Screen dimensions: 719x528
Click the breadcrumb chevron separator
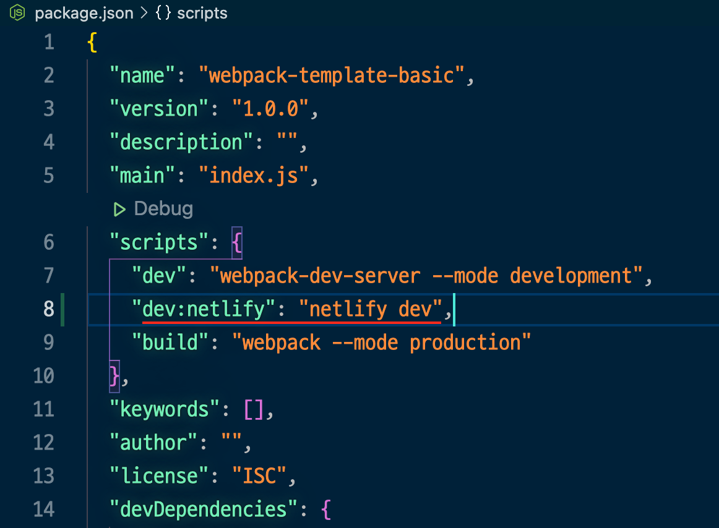(x=144, y=13)
